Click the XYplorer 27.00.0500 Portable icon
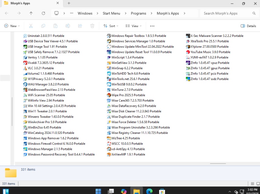 coord(188,47)
